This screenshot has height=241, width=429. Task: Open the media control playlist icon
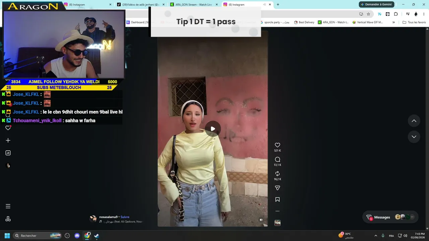tap(408, 14)
